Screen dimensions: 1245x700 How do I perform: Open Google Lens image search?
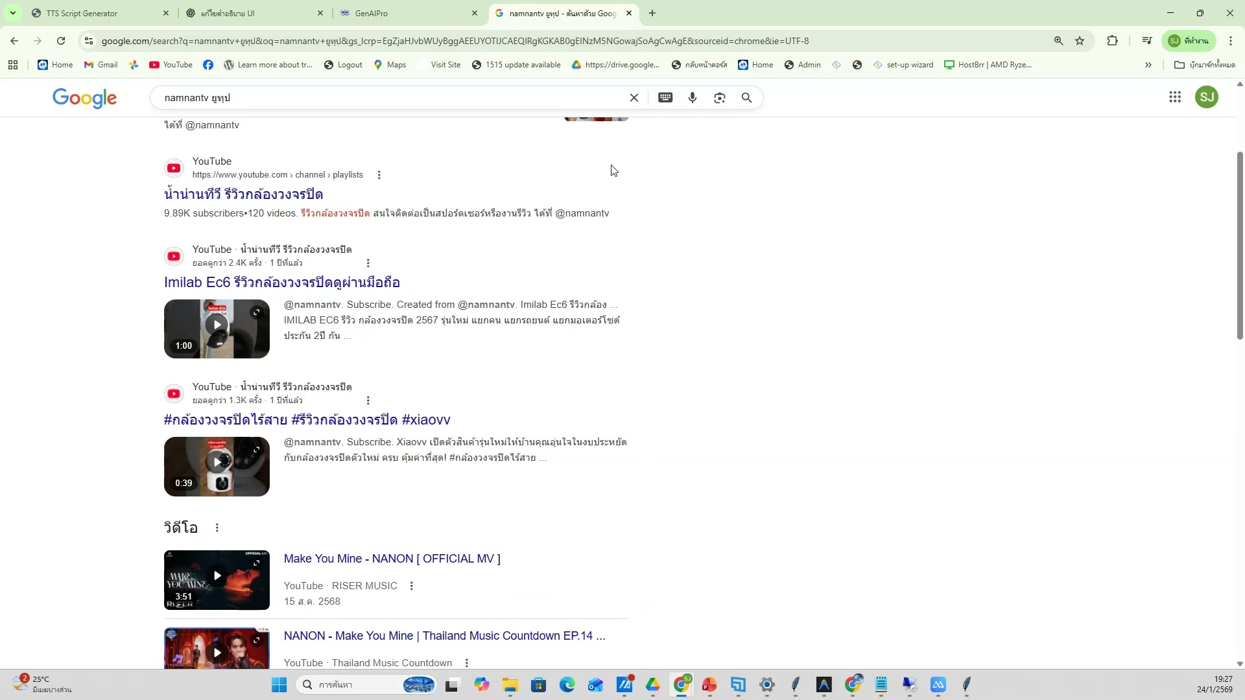720,98
